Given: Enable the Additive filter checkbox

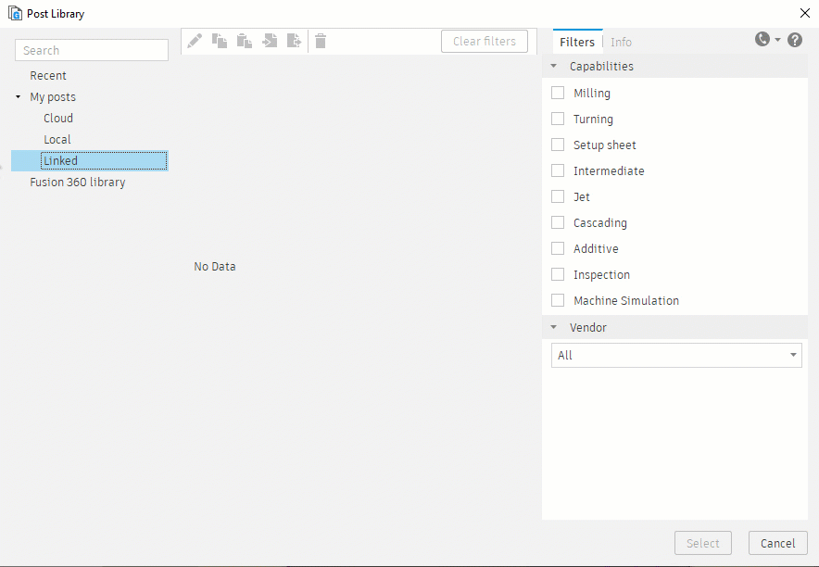Looking at the screenshot, I should point(558,248).
